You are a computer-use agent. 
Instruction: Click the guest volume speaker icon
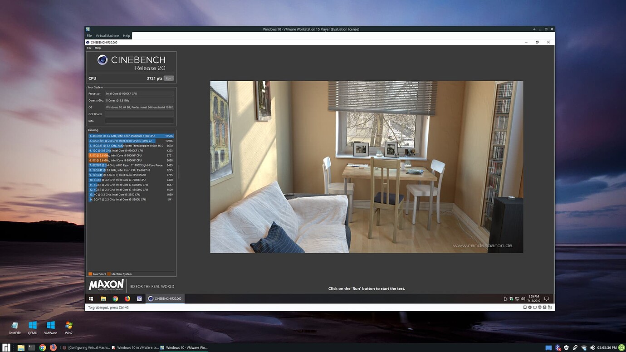pos(523,299)
